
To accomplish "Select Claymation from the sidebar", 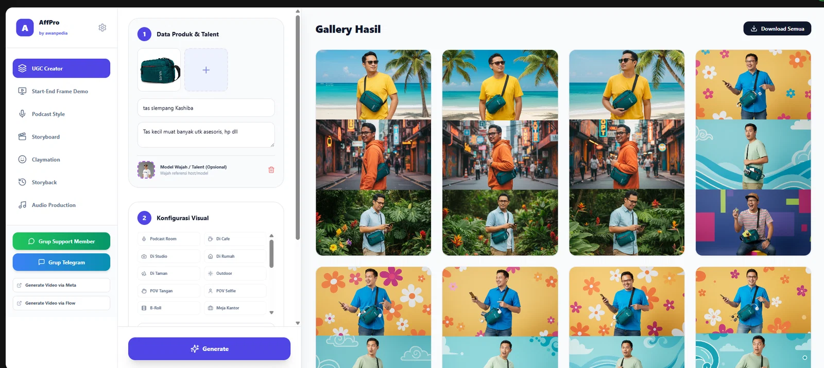I will [46, 160].
